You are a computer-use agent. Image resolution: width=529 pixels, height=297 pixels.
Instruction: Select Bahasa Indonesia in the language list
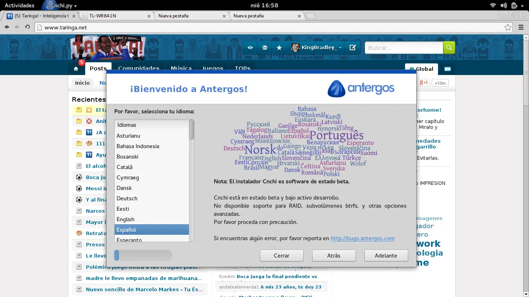tap(152, 146)
